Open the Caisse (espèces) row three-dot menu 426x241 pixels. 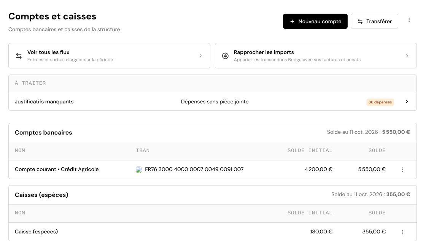coord(403,232)
